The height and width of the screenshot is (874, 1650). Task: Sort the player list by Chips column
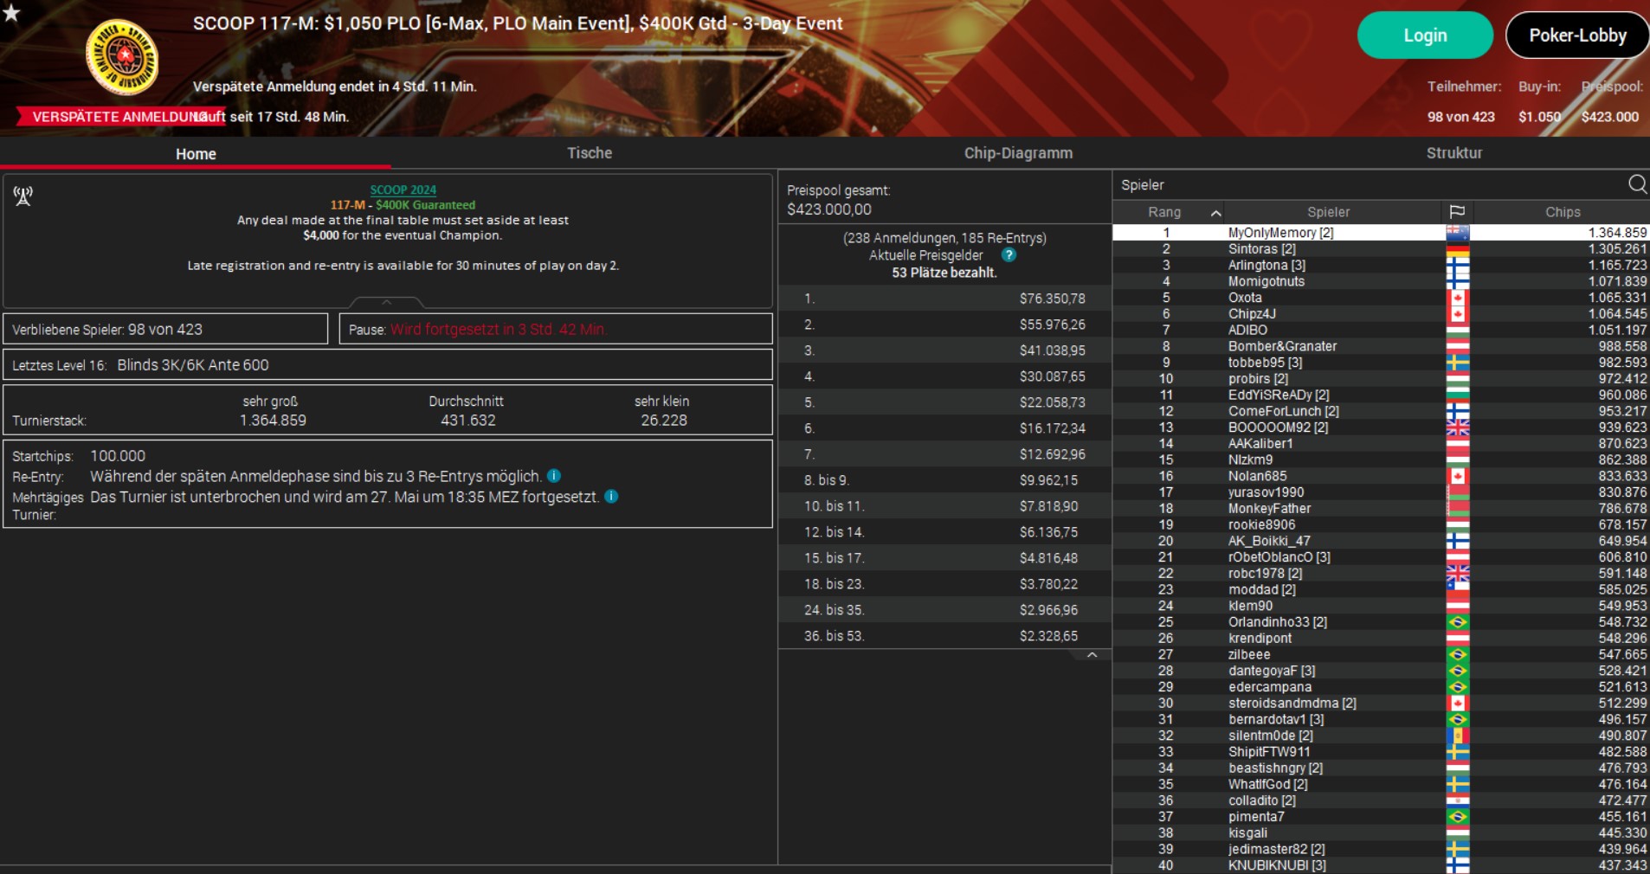point(1563,212)
